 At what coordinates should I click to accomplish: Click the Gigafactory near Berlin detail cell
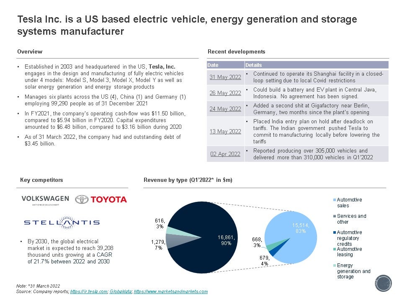317,109
